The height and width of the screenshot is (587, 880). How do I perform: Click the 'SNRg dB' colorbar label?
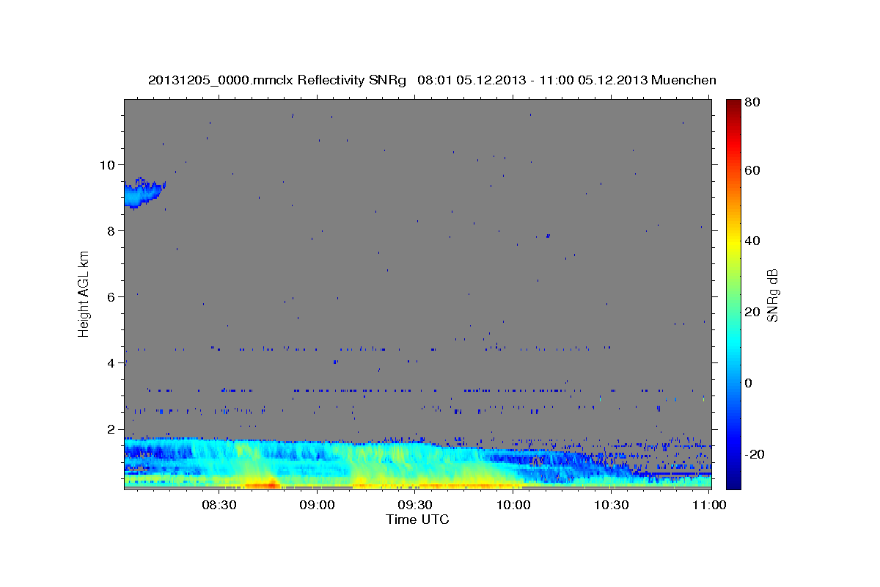tap(772, 295)
